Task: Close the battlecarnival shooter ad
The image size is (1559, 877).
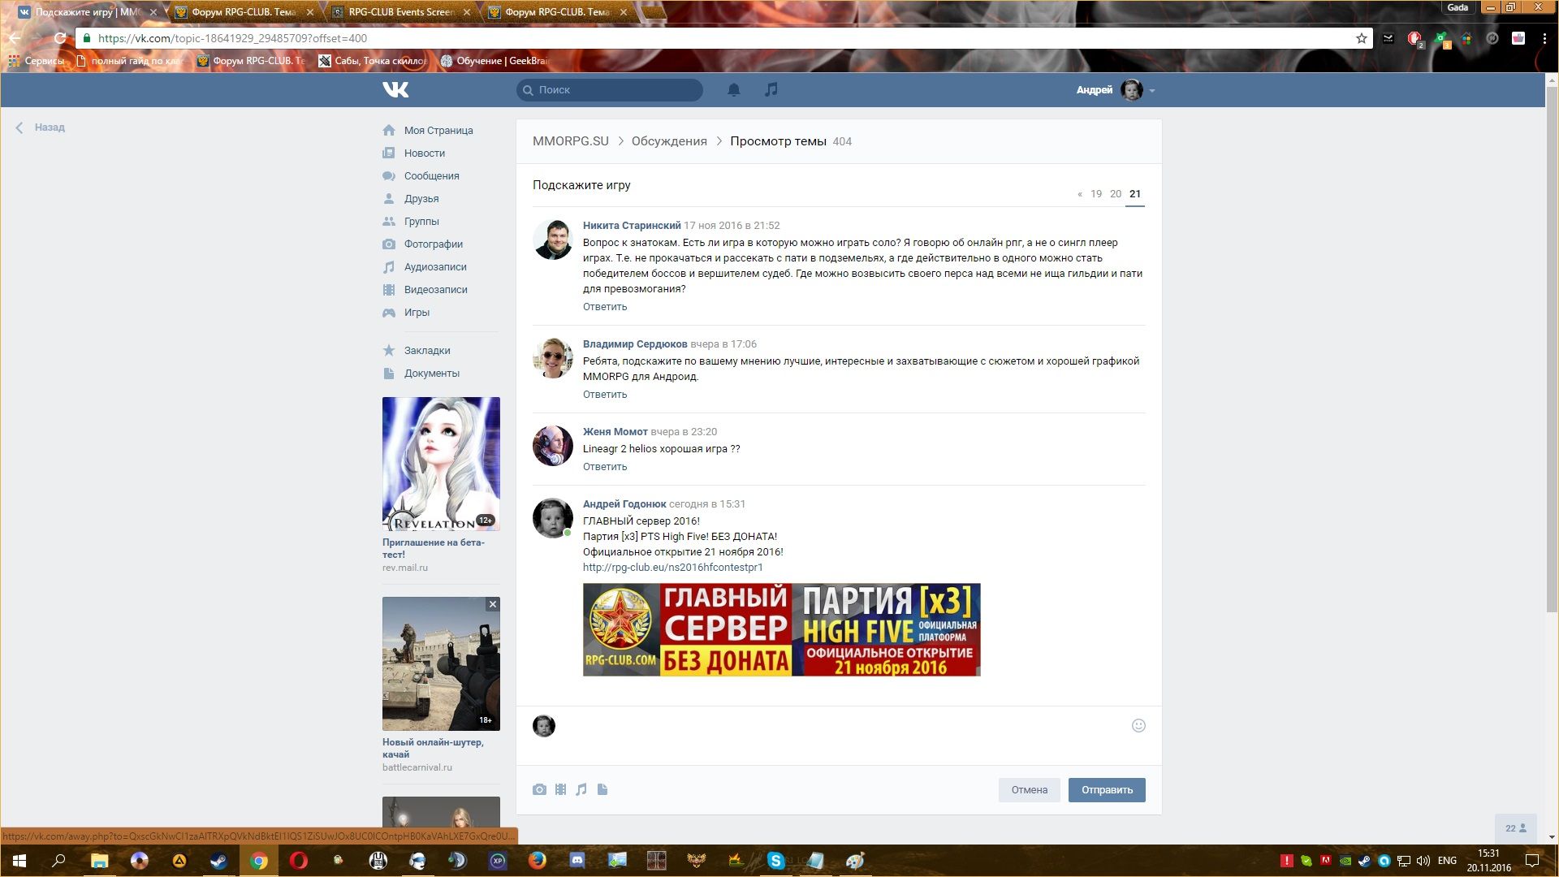Action: coord(492,604)
